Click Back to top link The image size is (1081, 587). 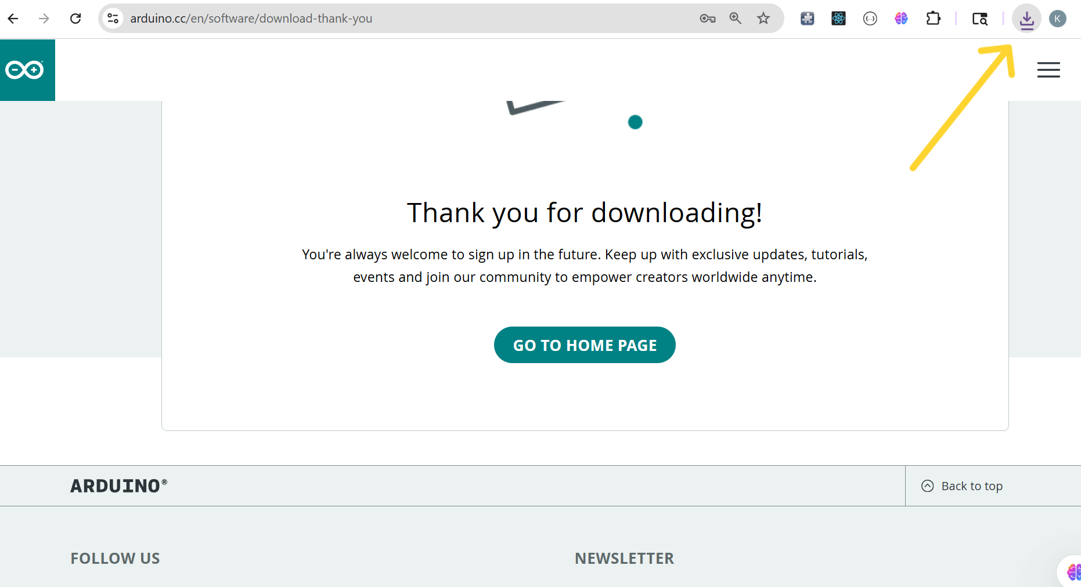tap(972, 486)
